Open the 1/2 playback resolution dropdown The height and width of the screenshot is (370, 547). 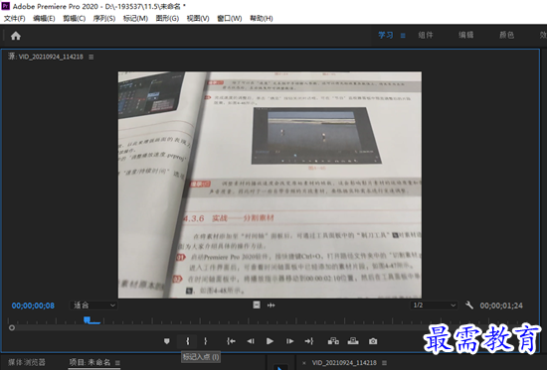434,306
